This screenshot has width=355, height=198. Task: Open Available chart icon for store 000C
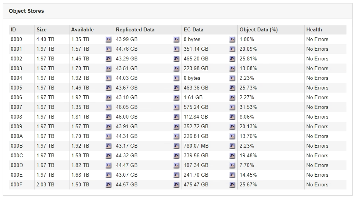(x=109, y=156)
